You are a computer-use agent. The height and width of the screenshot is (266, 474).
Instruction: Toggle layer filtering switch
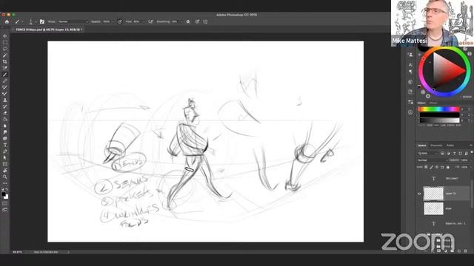pos(471,153)
